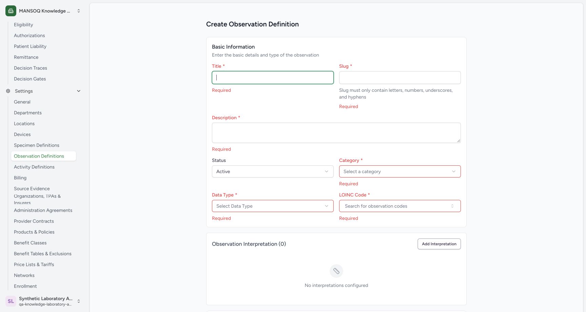Screen dimensions: 586x312
Task: Open the Synthetic Laboratory account switcher arrows
Action: click(x=79, y=301)
